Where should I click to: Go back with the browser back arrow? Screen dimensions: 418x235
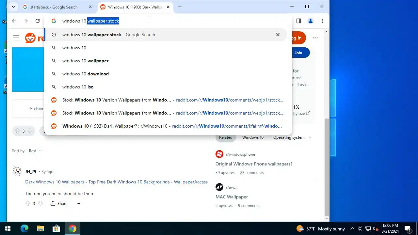[x=14, y=21]
